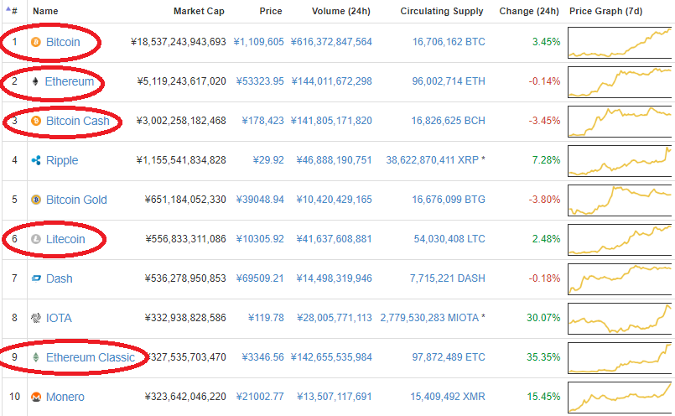
Task: Open the IOTA name link
Action: coord(59,318)
